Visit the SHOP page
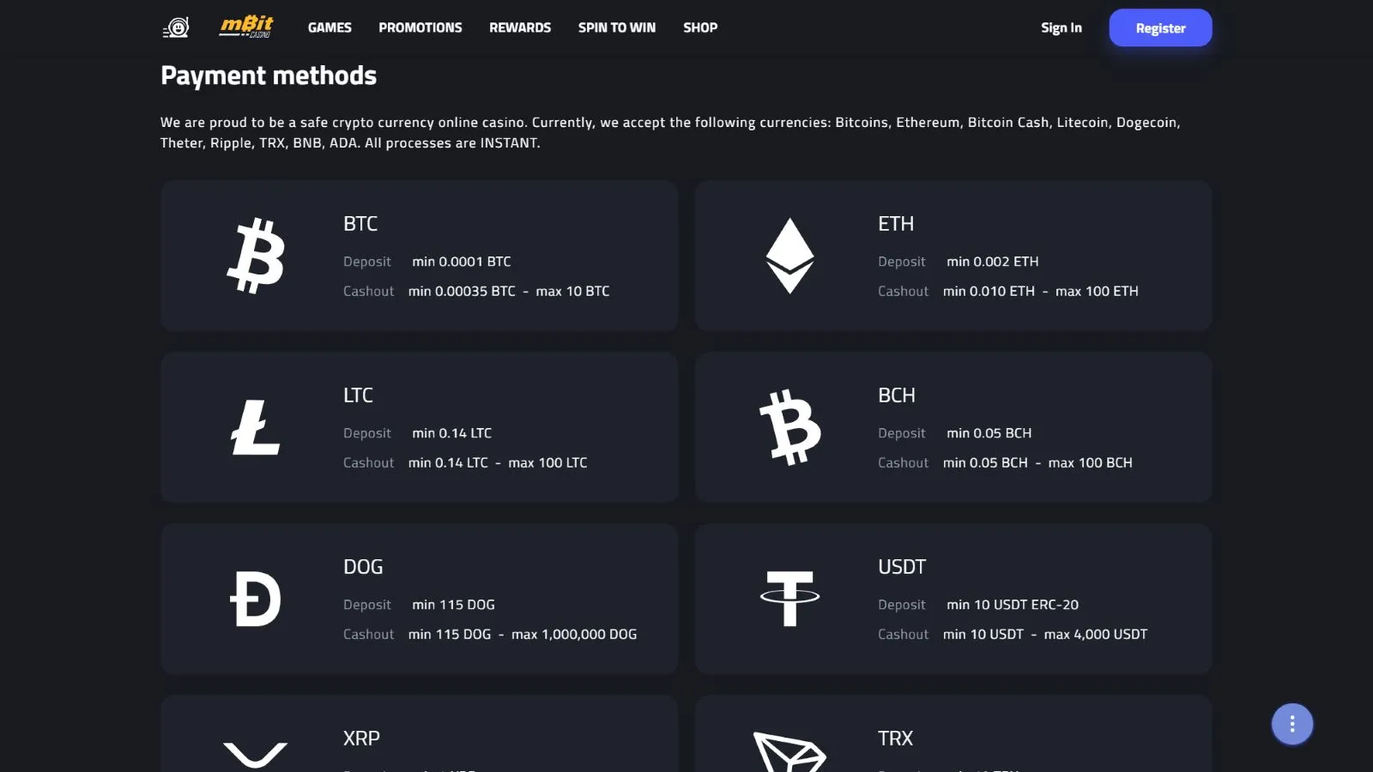The width and height of the screenshot is (1373, 772). pyautogui.click(x=700, y=27)
